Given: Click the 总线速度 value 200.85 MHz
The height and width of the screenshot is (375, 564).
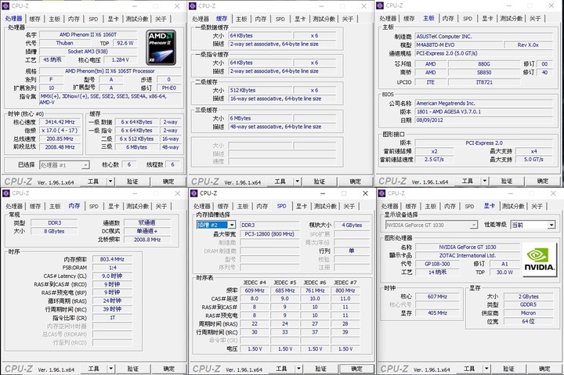Looking at the screenshot, I should click(x=60, y=139).
